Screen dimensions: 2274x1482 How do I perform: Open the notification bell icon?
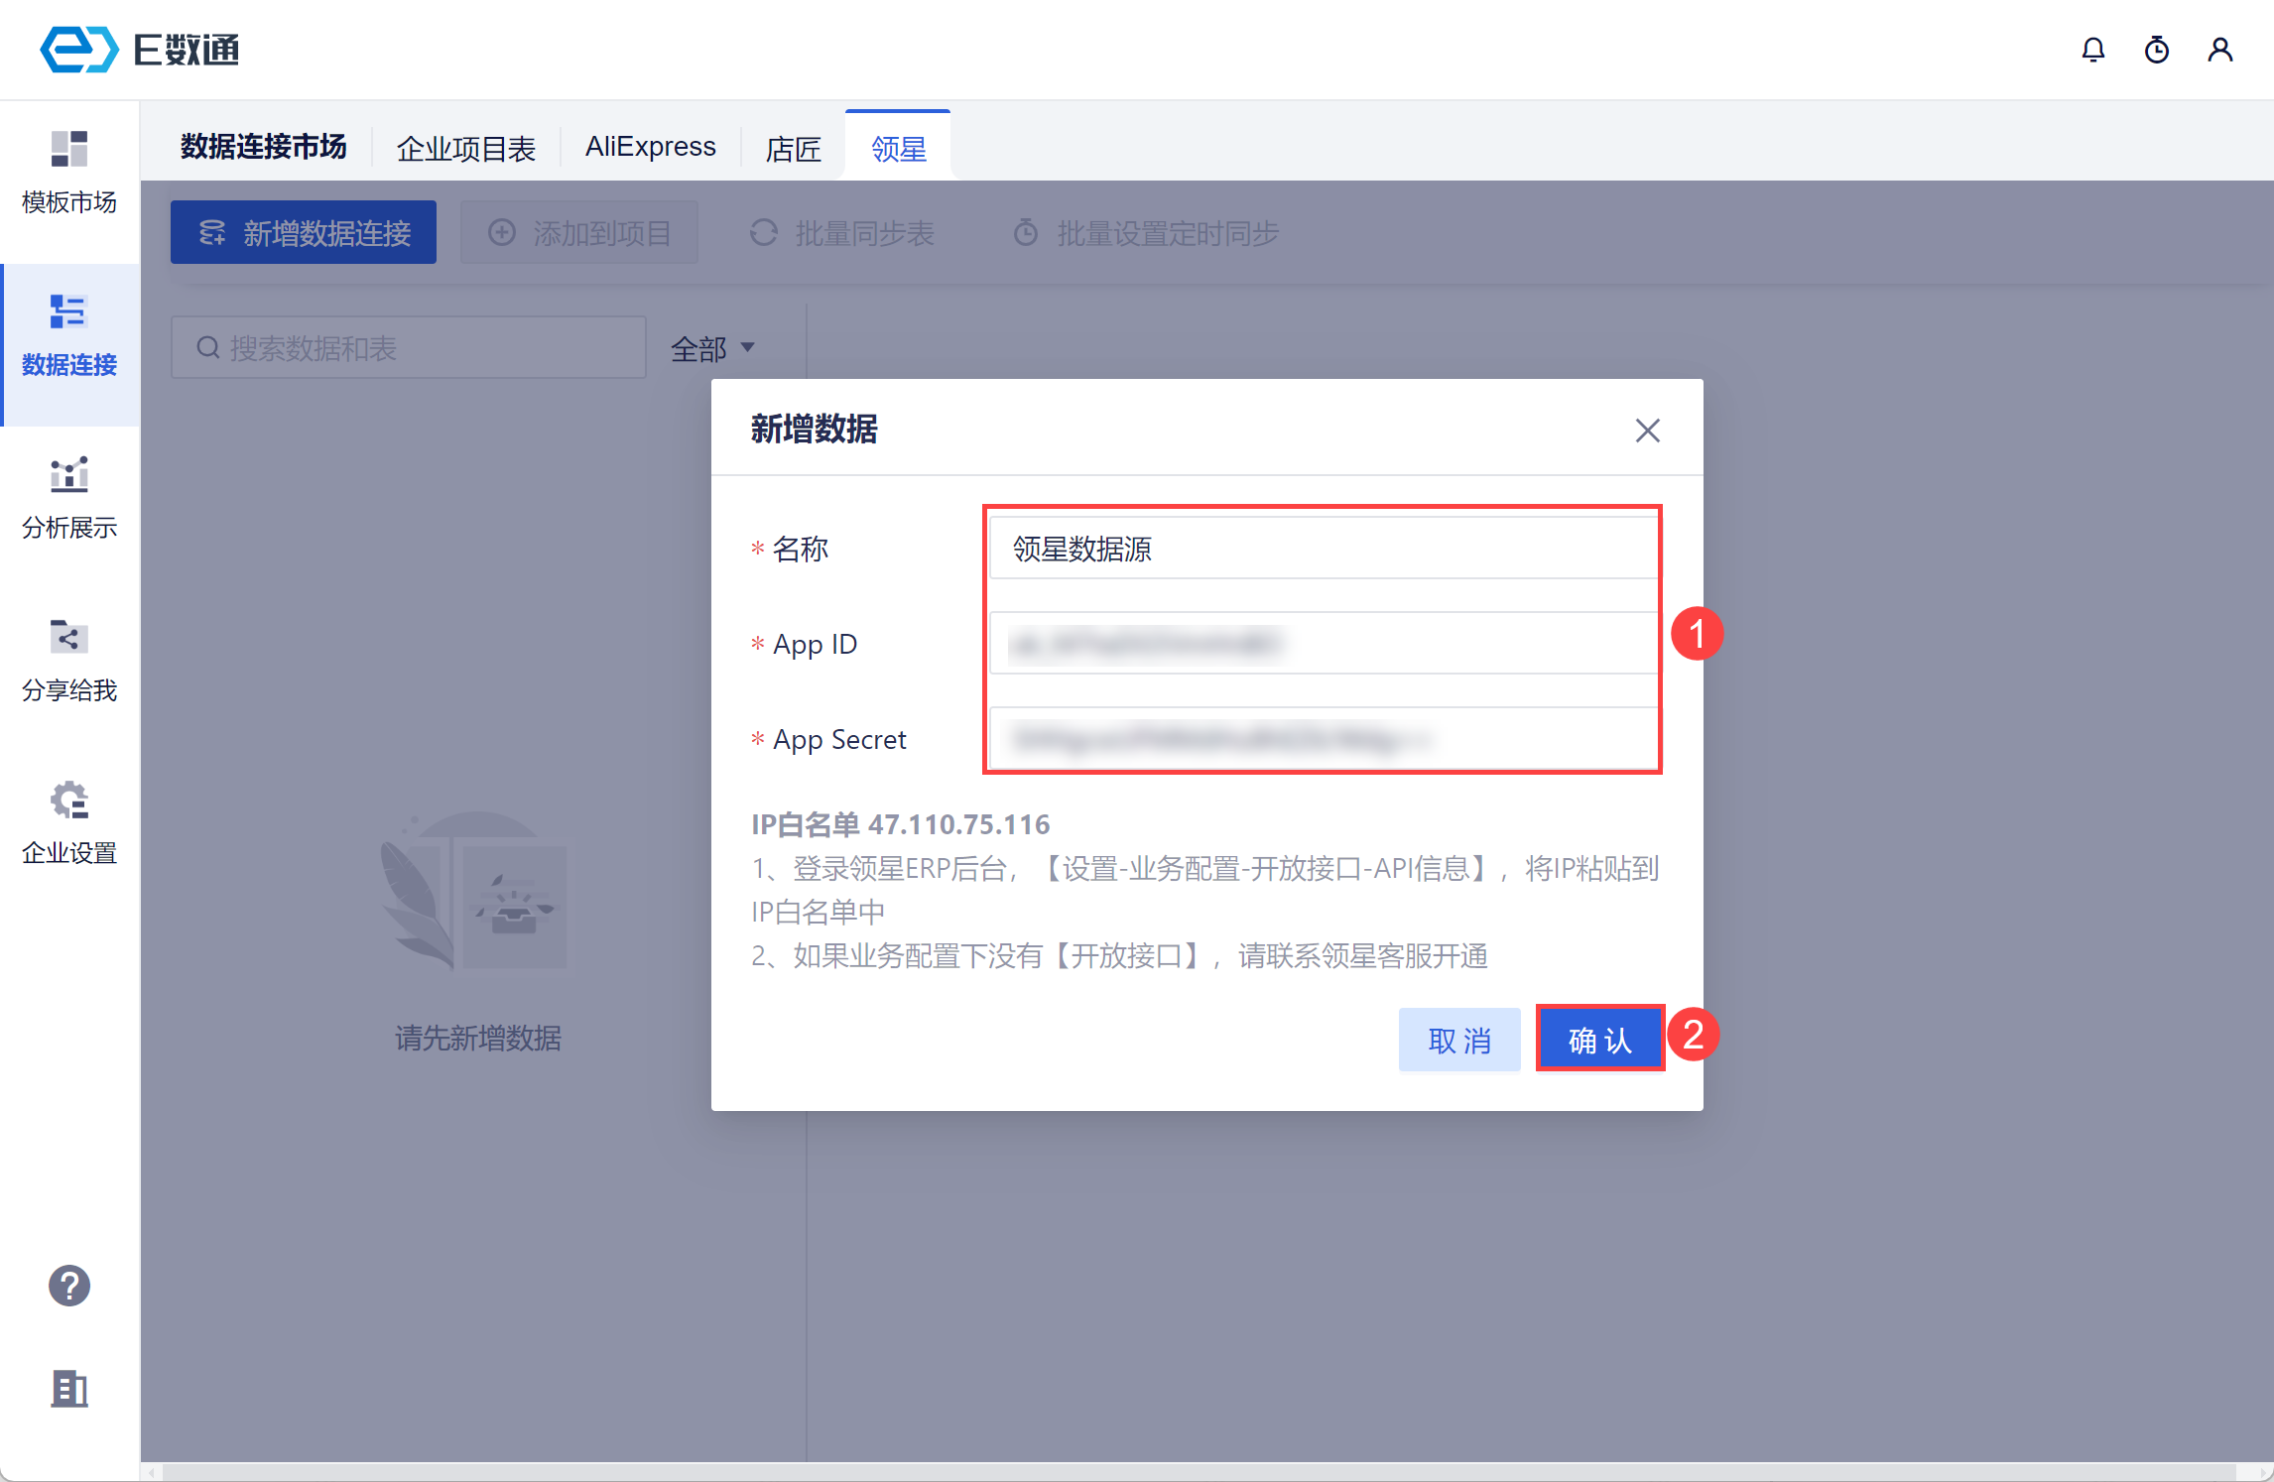(2092, 50)
